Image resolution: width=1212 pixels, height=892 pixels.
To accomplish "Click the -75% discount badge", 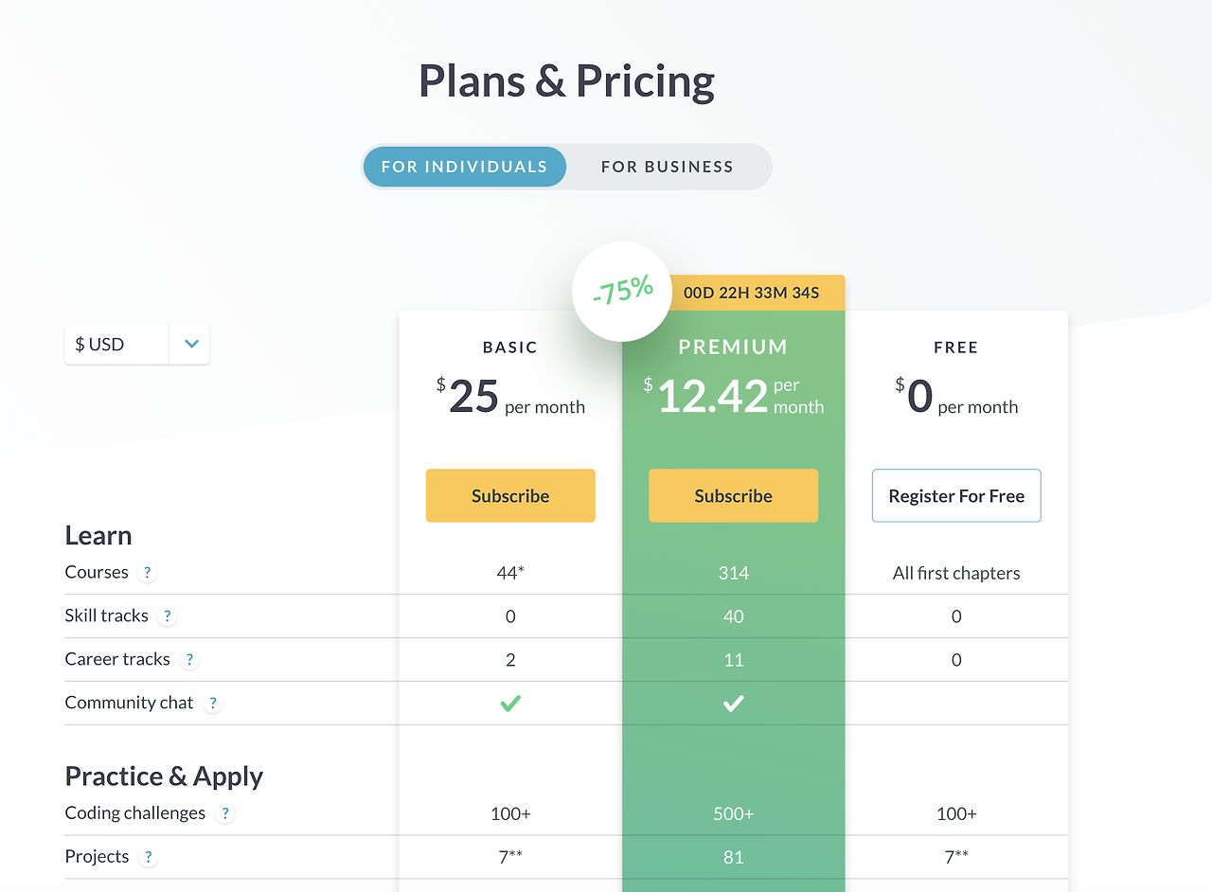I will pos(622,292).
